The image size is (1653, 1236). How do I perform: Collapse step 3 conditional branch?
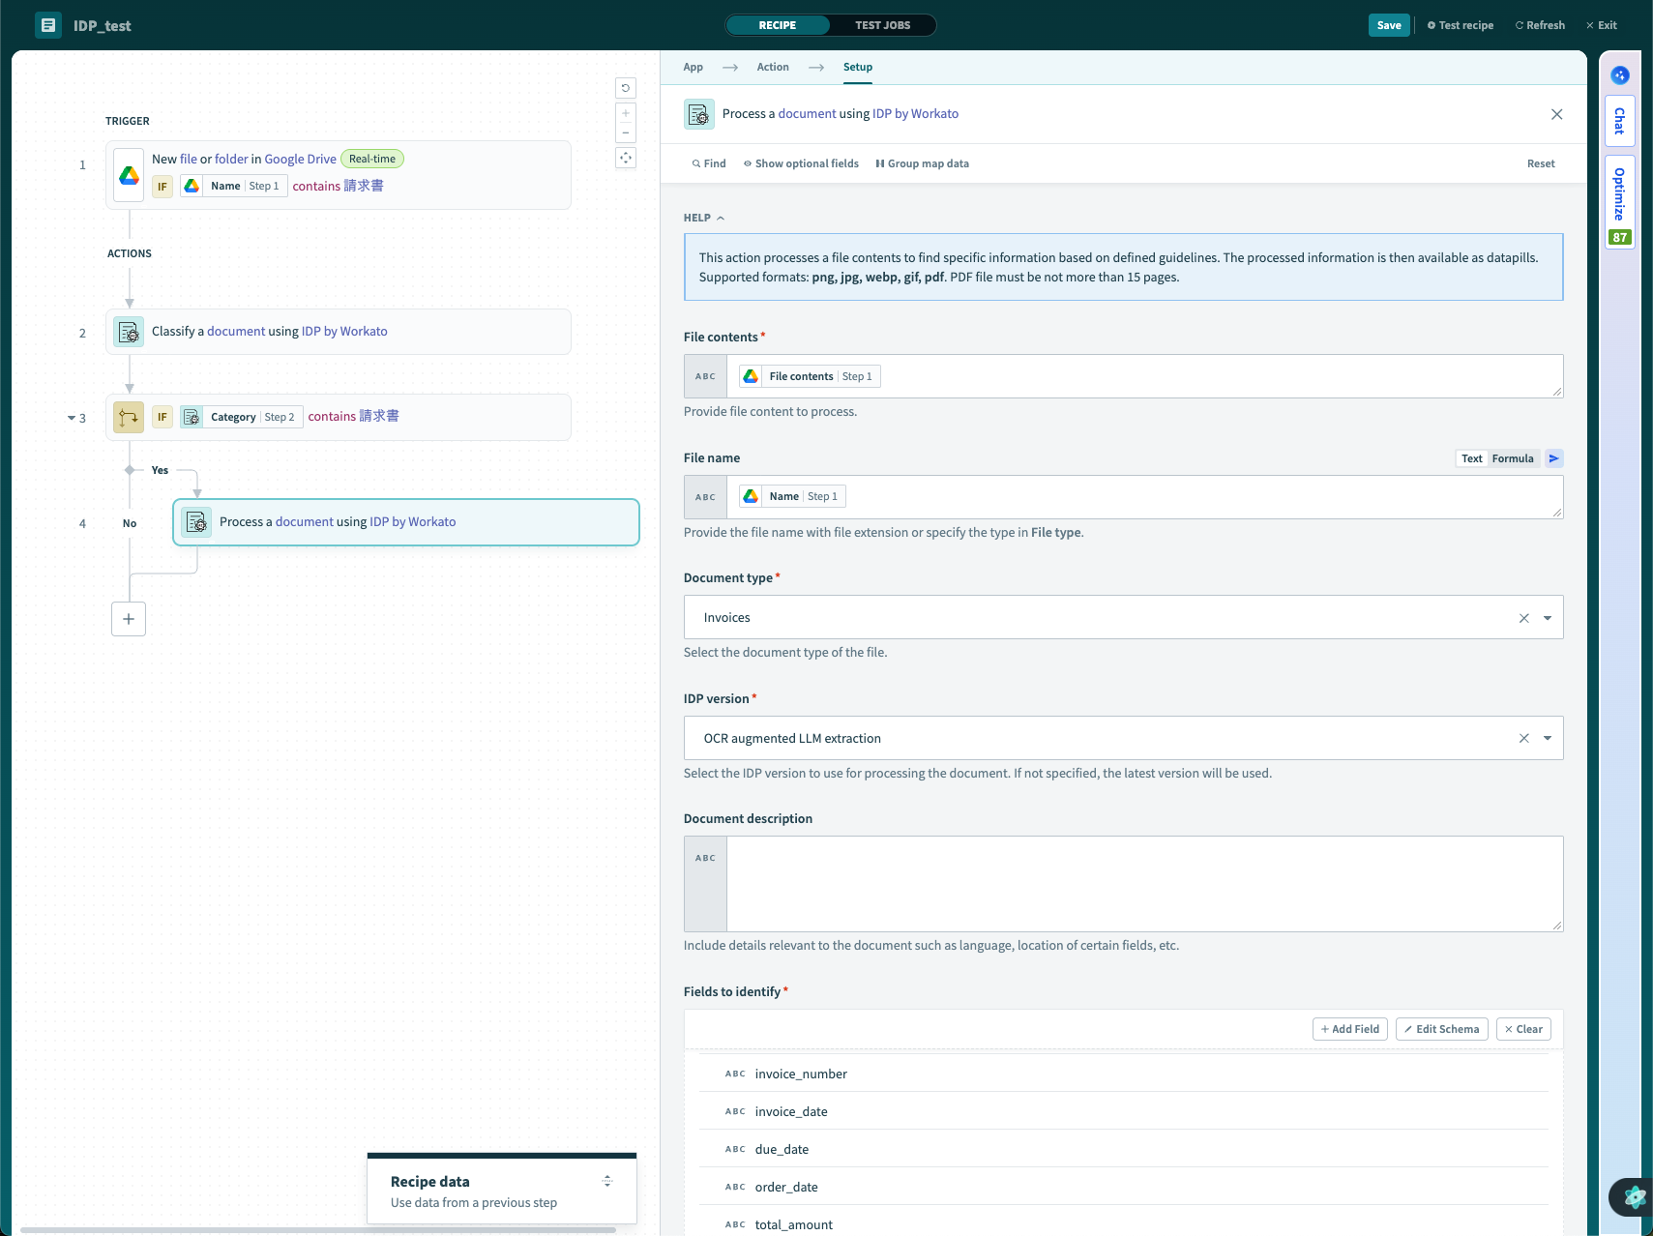[71, 418]
